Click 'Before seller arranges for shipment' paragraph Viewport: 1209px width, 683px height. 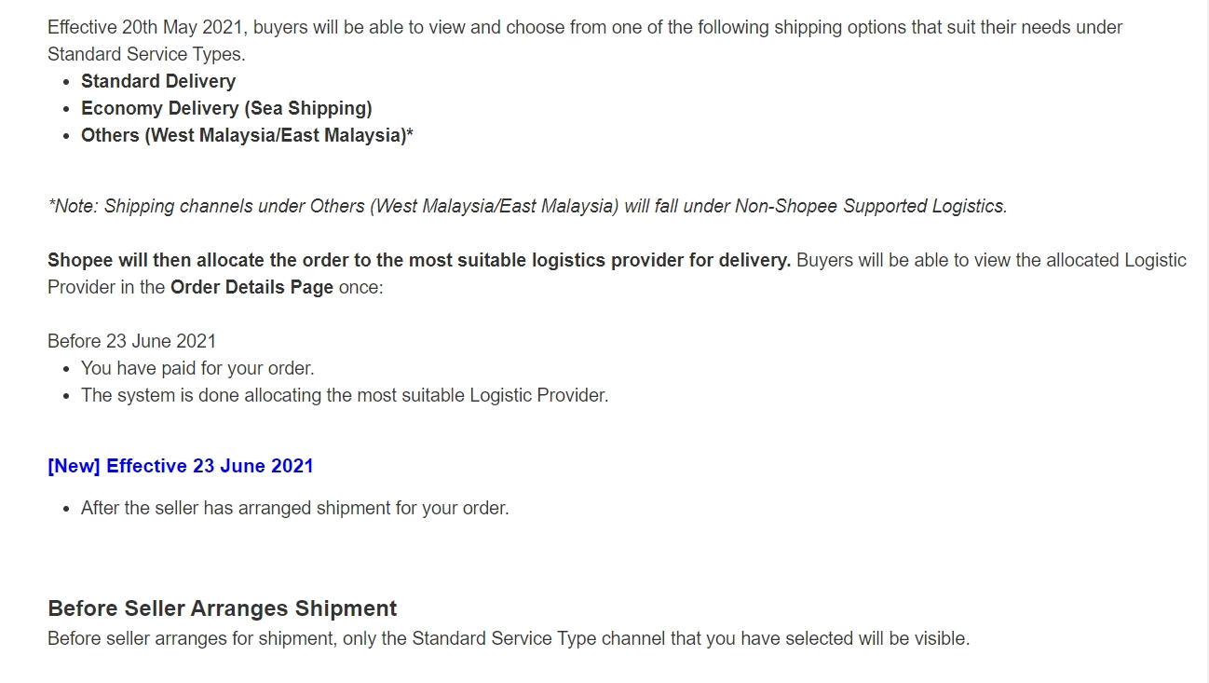(x=509, y=639)
